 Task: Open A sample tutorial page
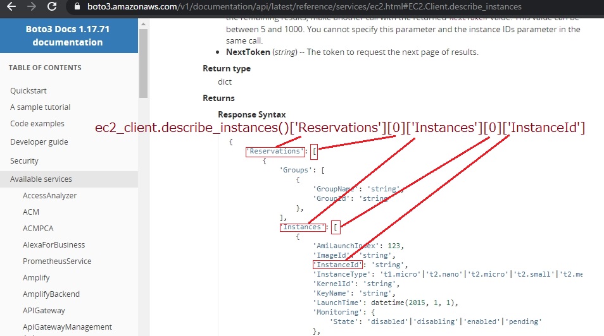[40, 107]
